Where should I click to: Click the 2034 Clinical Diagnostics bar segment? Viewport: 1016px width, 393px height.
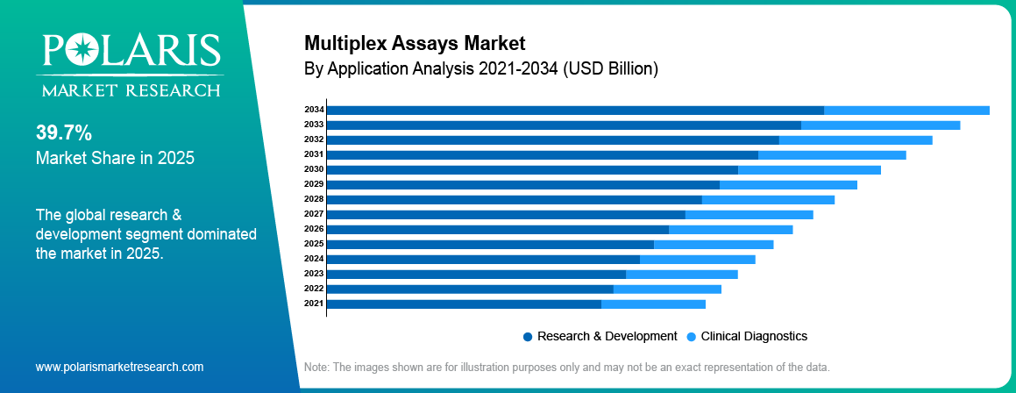point(907,111)
